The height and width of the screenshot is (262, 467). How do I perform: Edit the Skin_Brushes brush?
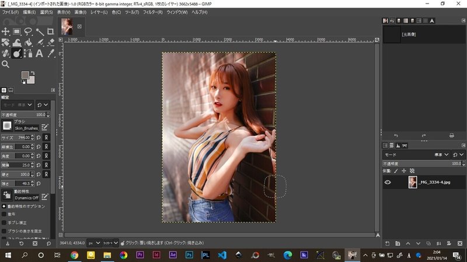point(45,128)
